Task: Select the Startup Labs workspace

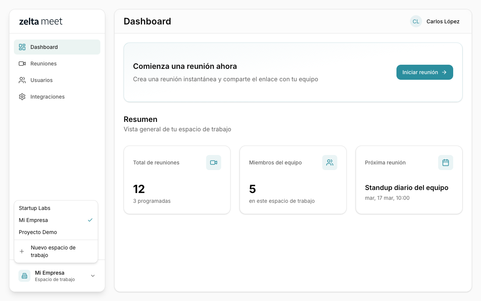Action: (x=34, y=208)
